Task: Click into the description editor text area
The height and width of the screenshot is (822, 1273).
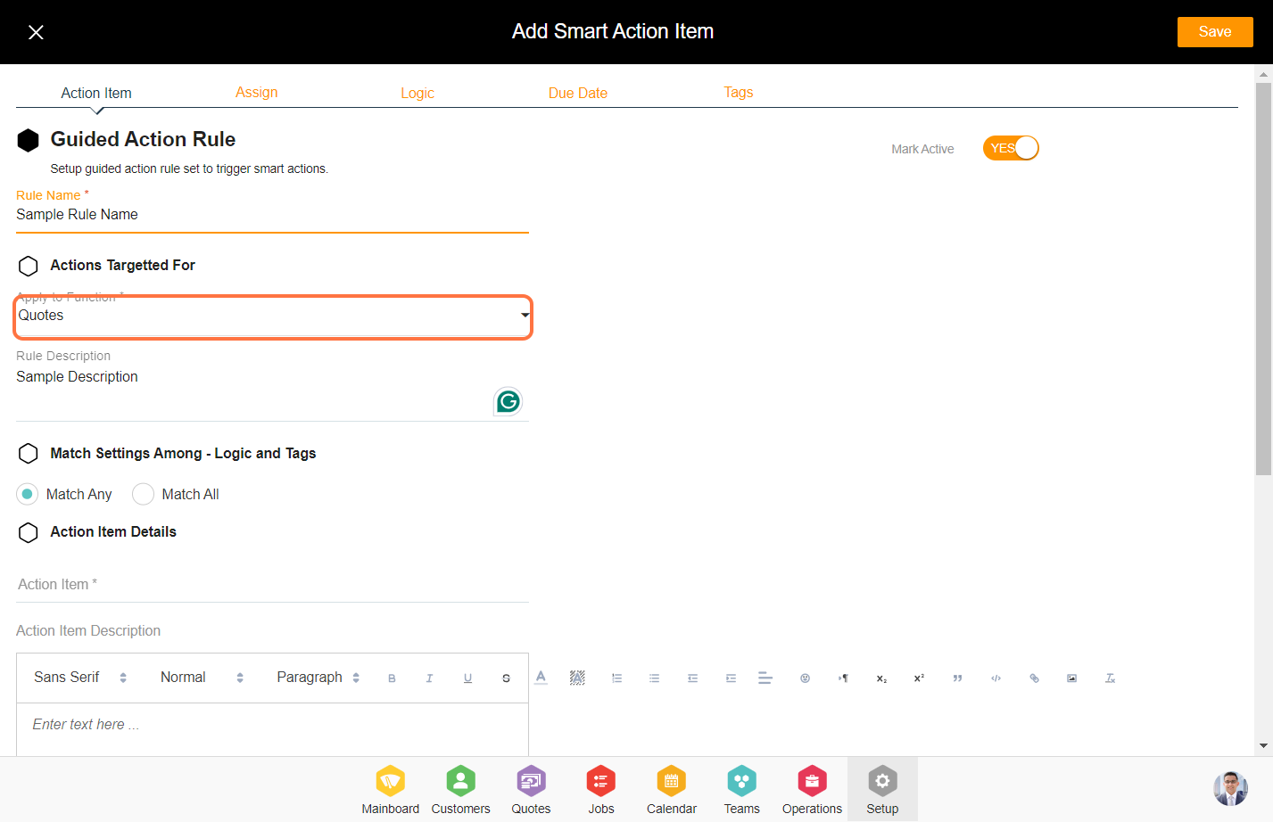Action: [x=272, y=729]
